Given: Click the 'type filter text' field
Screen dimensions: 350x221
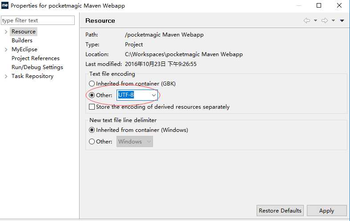Looking at the screenshot, I should (38, 20).
